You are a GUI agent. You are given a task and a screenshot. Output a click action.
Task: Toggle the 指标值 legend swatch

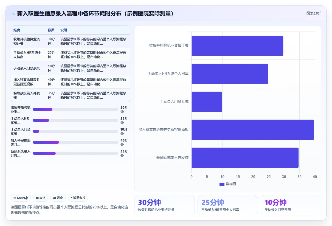[222, 184]
